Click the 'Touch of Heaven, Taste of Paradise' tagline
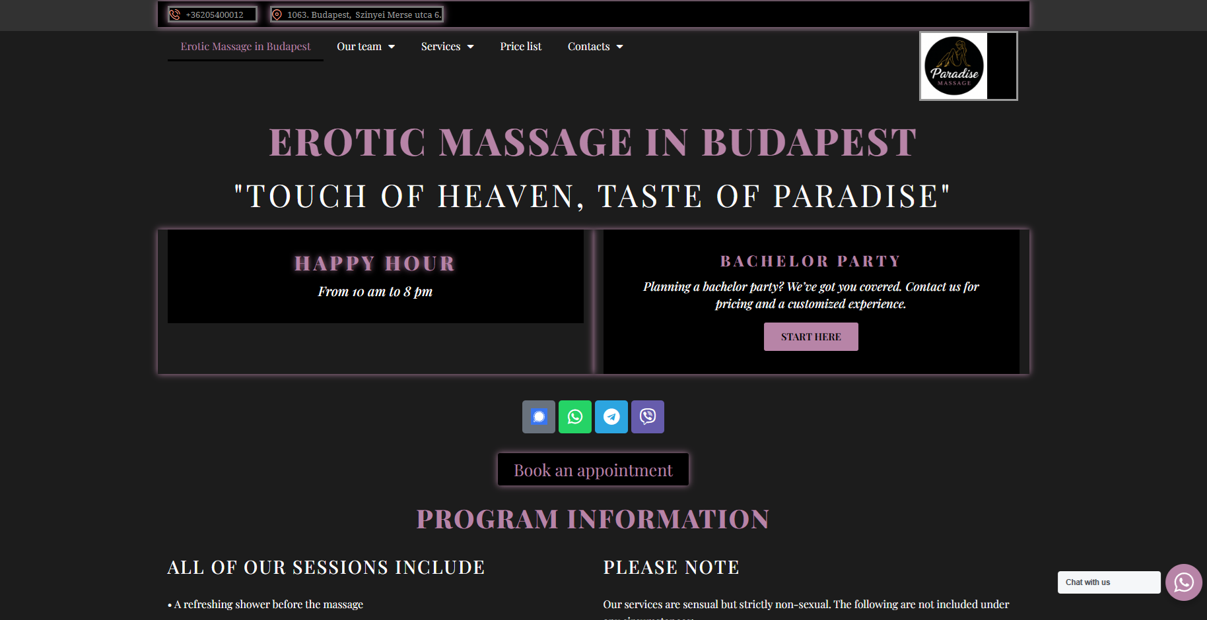 [x=593, y=197]
